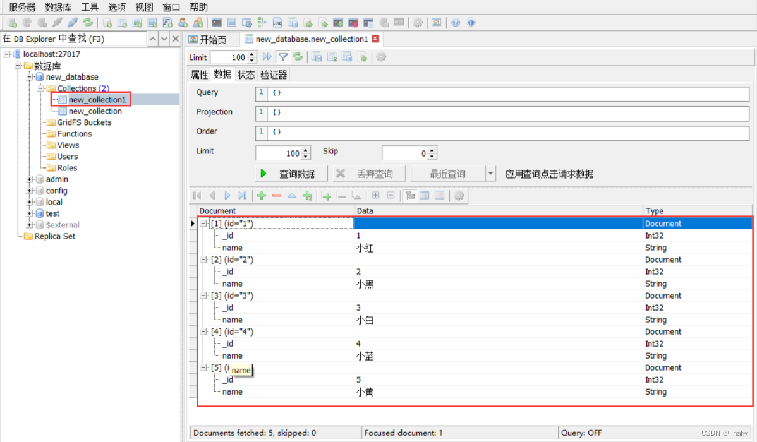Open the filter funnel icon next to Limit

tap(283, 57)
